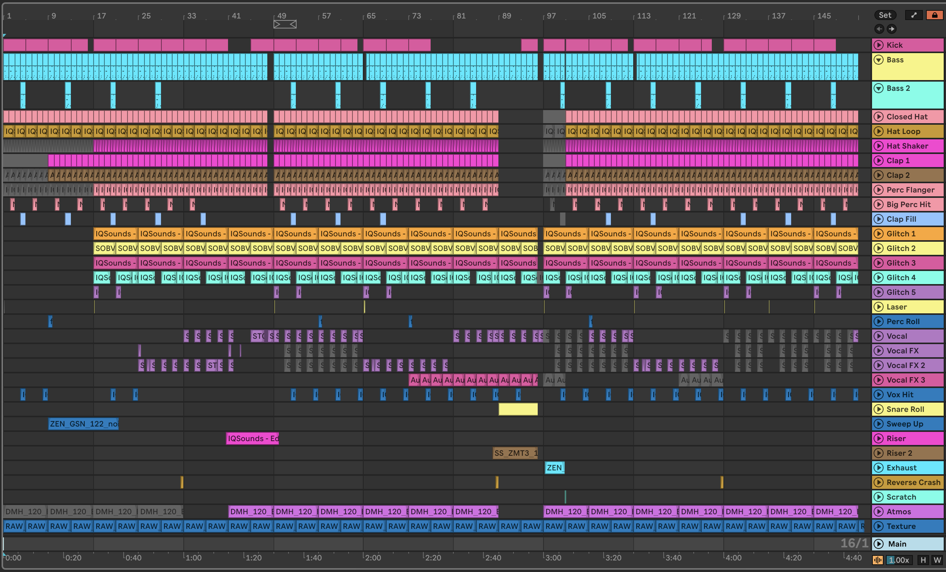The height and width of the screenshot is (572, 946).
Task: Click the 1.00x zoom value field
Action: (899, 560)
